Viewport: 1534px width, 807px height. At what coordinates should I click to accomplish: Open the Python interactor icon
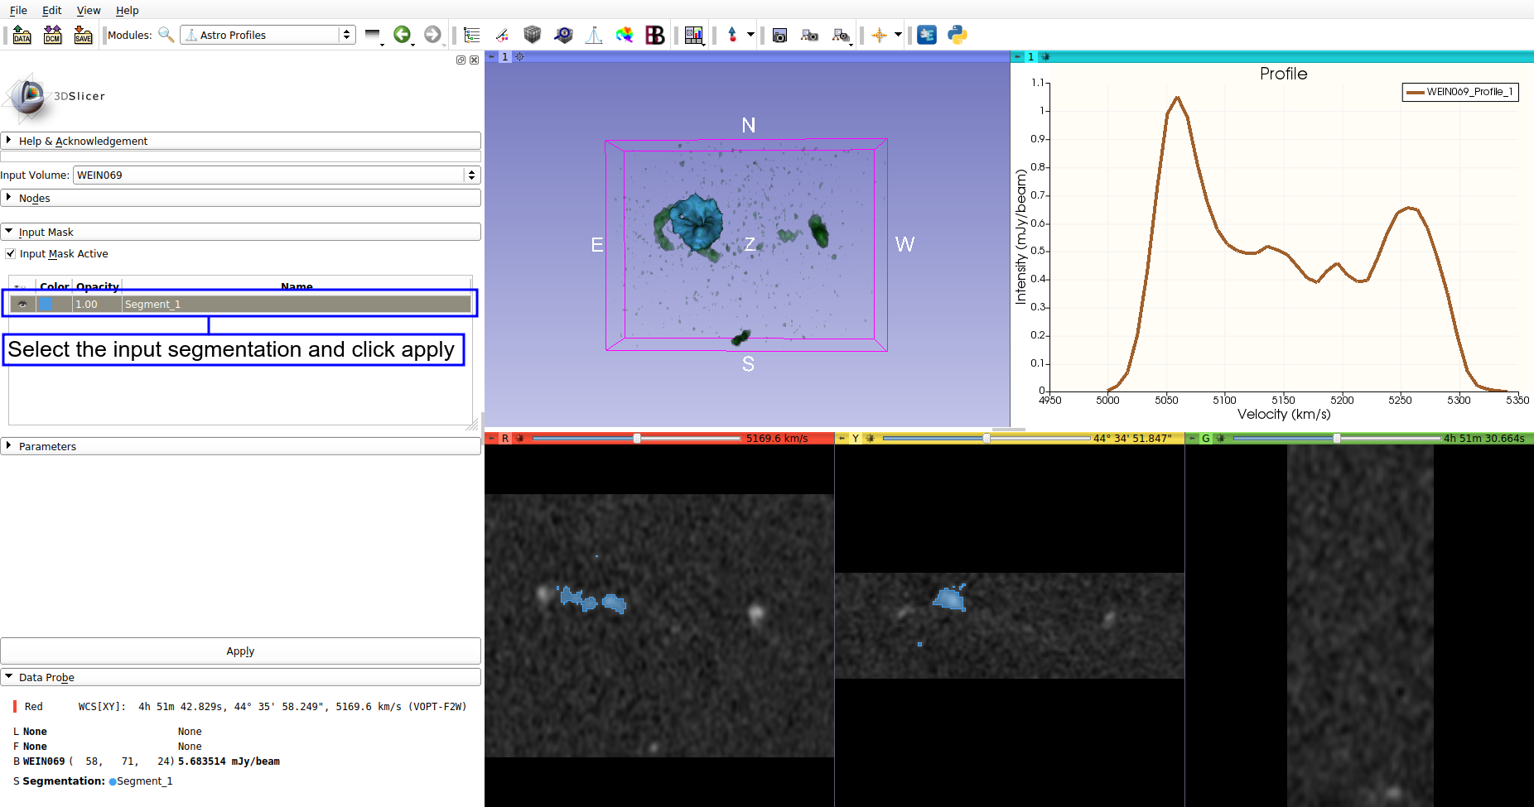click(958, 35)
